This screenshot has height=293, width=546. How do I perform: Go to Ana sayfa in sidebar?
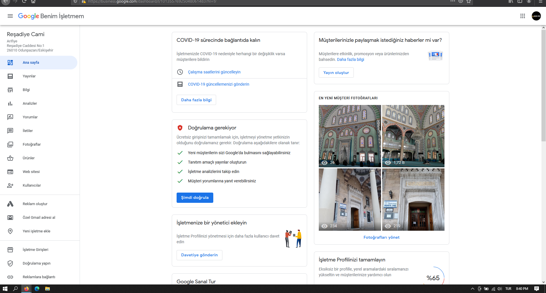point(39,63)
